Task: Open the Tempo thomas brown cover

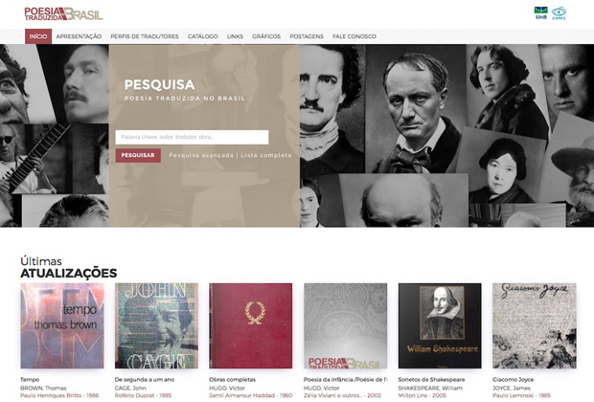Action: [x=62, y=325]
